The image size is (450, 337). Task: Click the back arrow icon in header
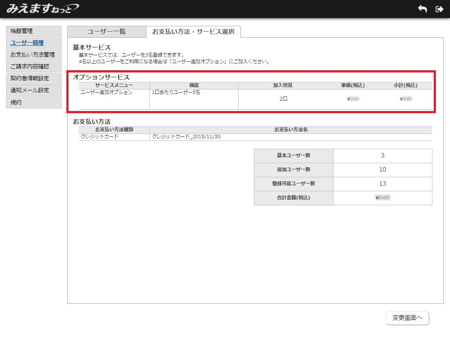tap(422, 9)
